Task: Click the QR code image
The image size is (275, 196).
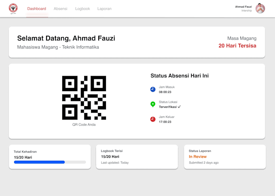Action: point(84,98)
